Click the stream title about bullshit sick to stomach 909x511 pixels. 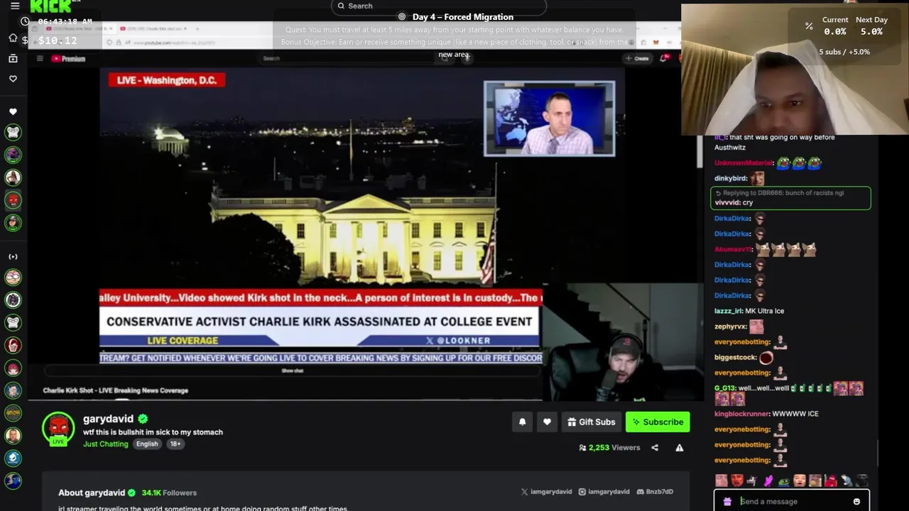click(153, 432)
